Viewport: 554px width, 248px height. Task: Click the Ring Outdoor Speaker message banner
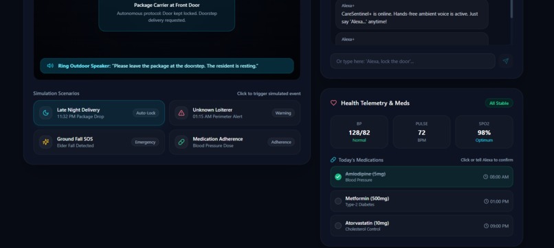[167, 66]
